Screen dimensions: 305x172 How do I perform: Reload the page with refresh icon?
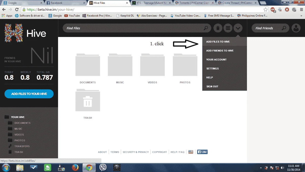pos(17,9)
